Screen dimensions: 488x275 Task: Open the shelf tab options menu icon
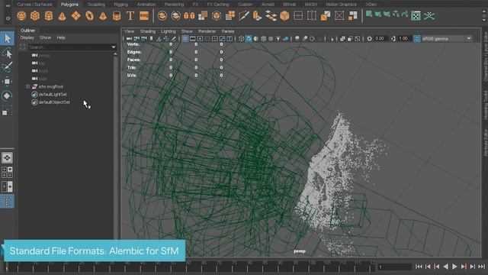click(8, 18)
